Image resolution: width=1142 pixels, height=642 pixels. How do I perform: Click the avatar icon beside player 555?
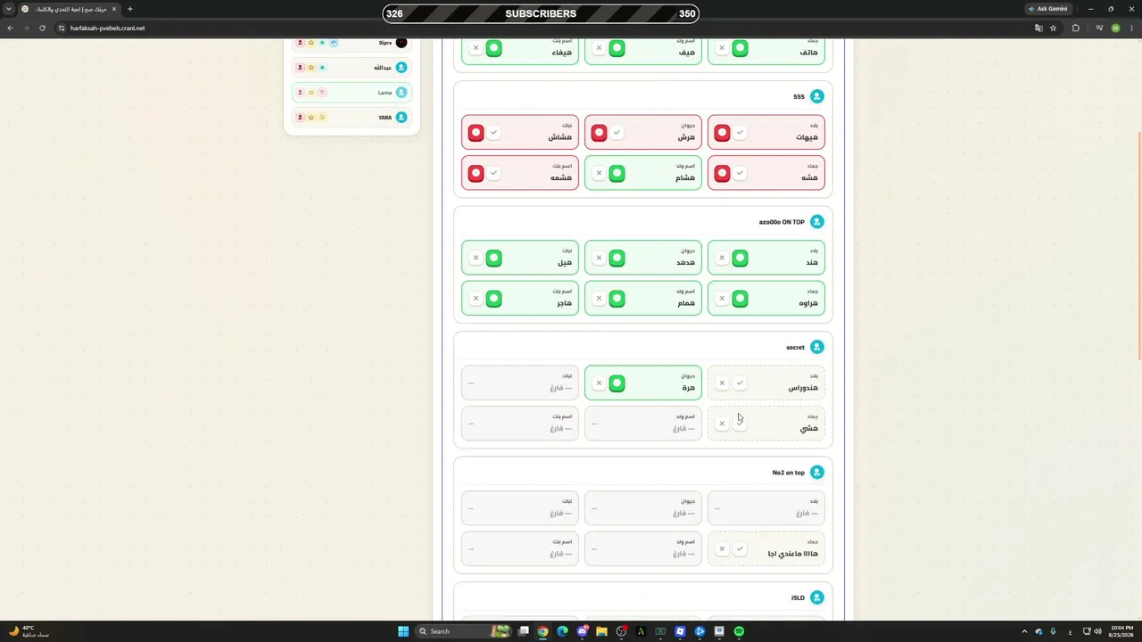[x=816, y=96]
